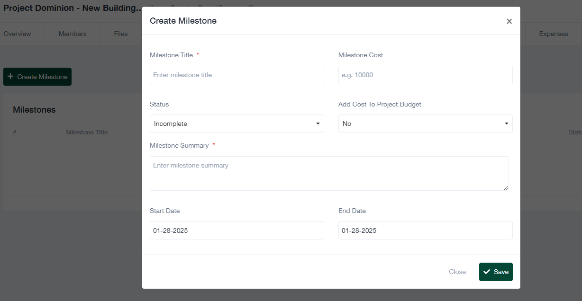
Task: Open the End Date field
Action: (x=425, y=230)
